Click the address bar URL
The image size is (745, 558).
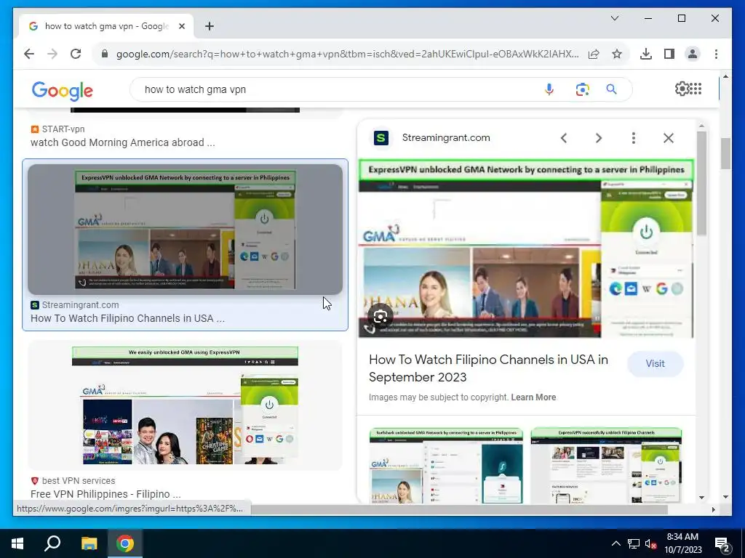point(347,54)
